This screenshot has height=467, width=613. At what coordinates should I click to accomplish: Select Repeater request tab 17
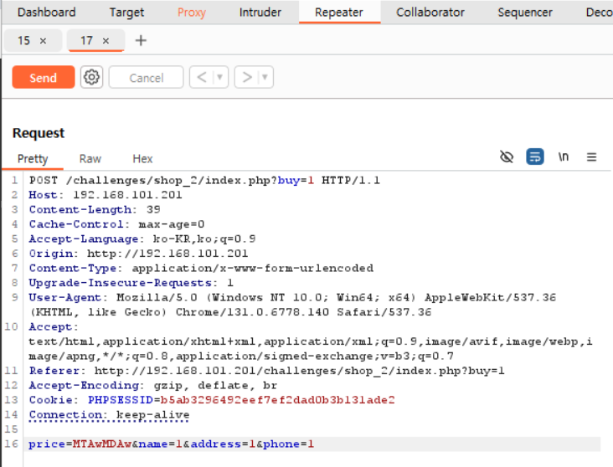[86, 40]
